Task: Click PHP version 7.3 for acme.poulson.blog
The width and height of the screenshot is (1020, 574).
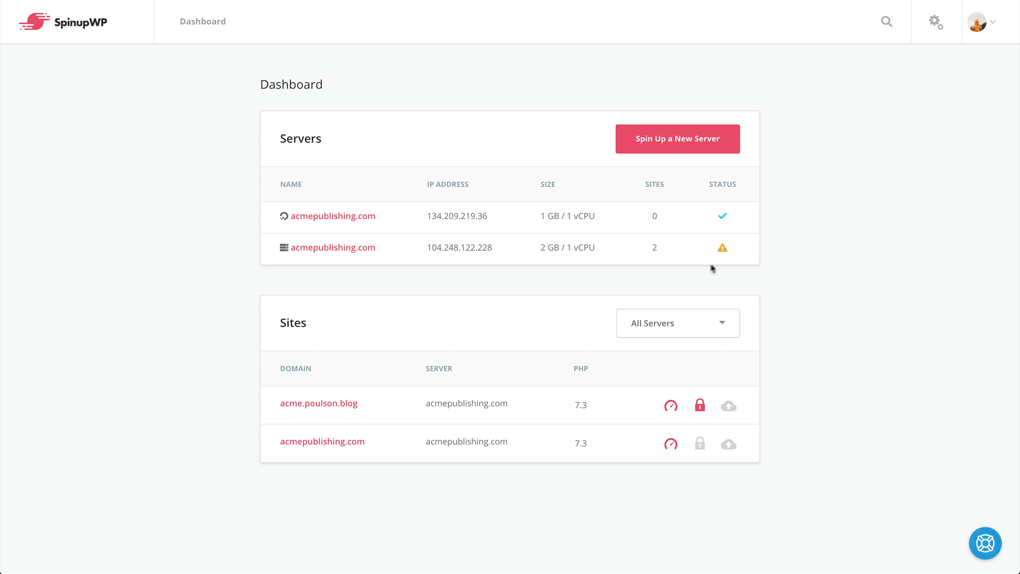Action: pos(580,405)
